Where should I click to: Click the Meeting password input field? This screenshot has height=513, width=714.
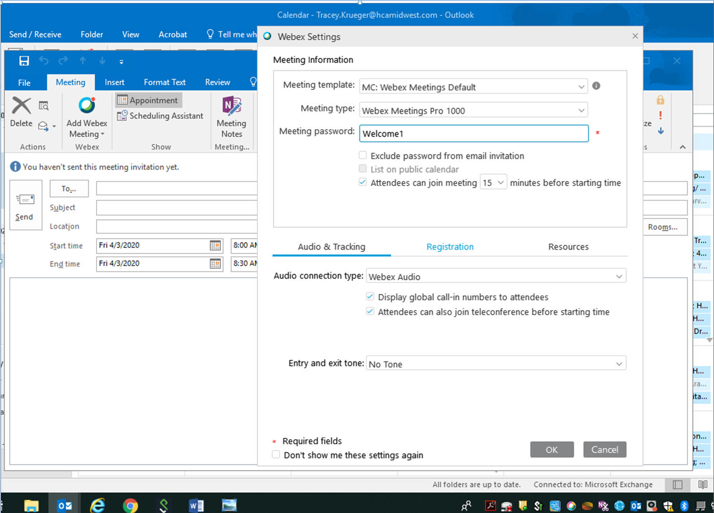[473, 134]
